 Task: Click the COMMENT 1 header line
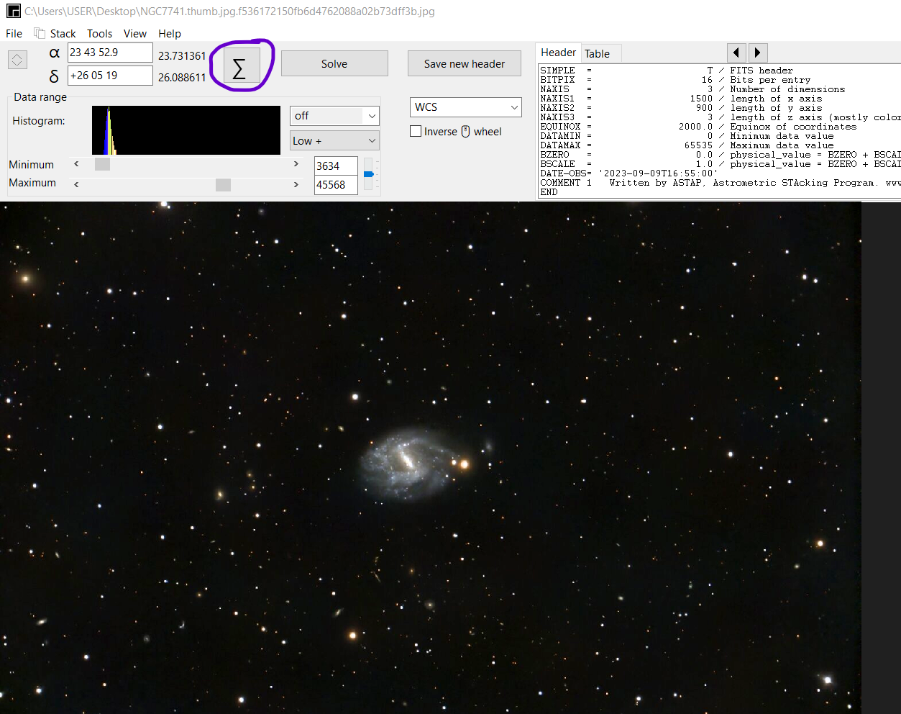[720, 183]
